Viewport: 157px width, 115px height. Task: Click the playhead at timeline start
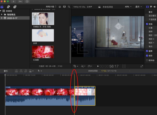tap(5, 75)
